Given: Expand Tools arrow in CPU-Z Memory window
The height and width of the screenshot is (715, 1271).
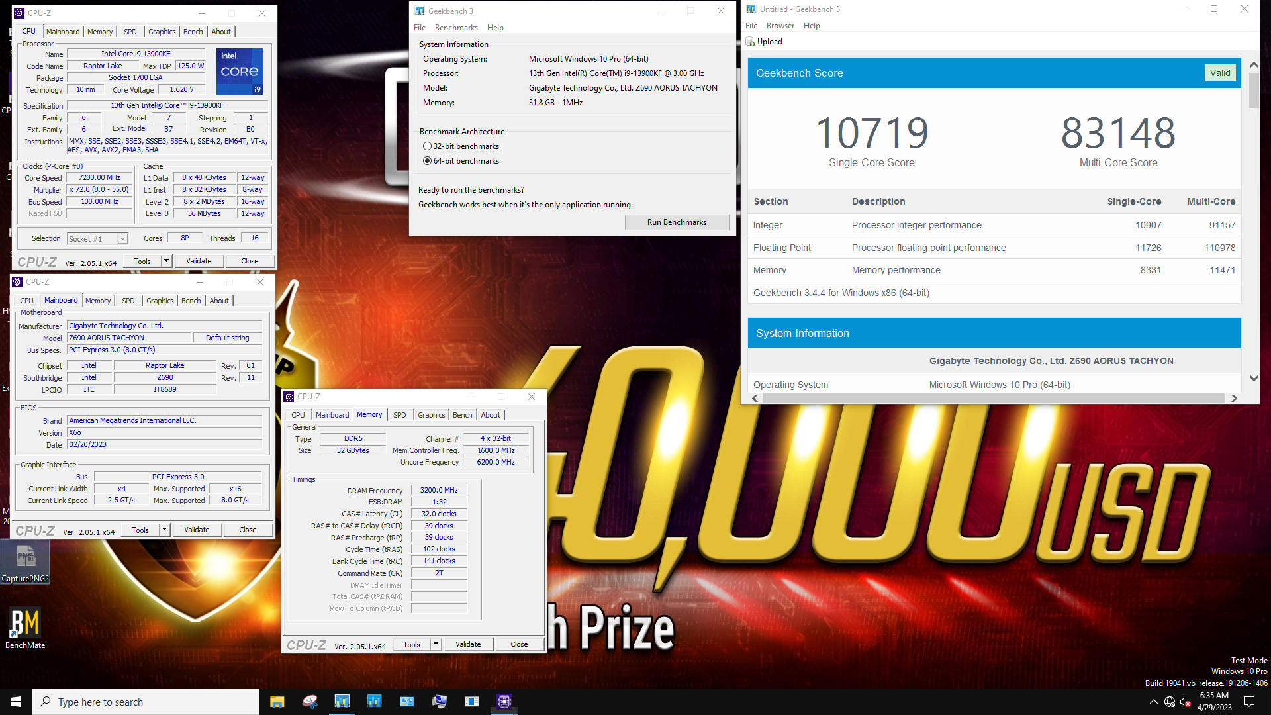Looking at the screenshot, I should pos(436,644).
